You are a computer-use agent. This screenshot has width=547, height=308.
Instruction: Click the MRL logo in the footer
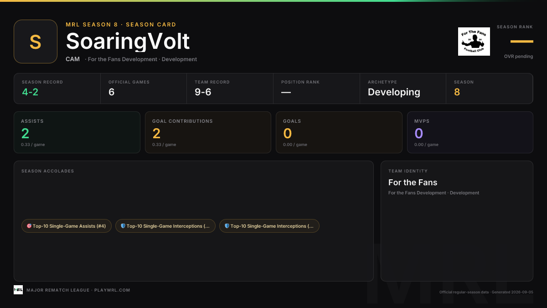[18, 290]
